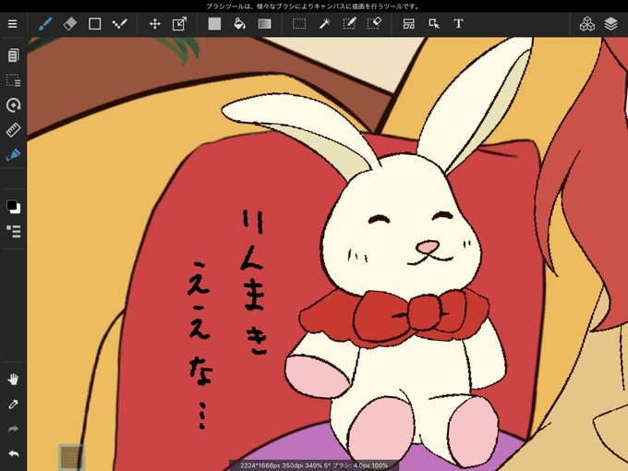Open the document pages icon
The image size is (628, 471).
[x=13, y=55]
